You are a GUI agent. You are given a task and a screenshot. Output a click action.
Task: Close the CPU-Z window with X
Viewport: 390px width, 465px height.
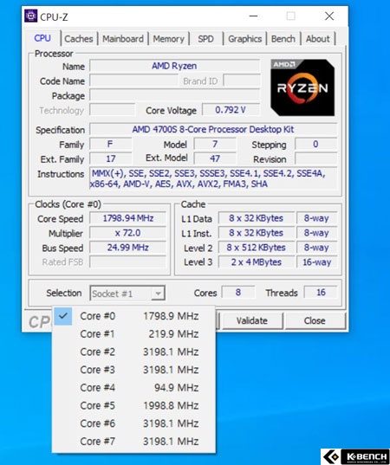pos(329,16)
